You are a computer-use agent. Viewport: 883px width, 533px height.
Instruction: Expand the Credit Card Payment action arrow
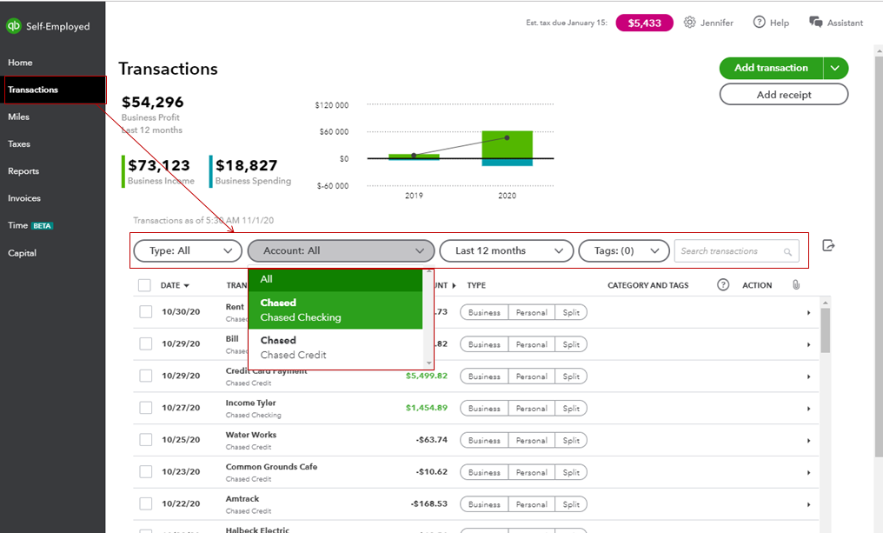point(808,376)
